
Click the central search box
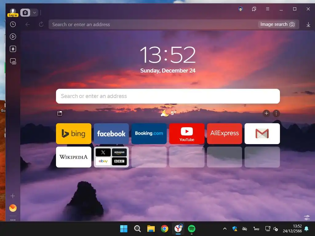(x=168, y=96)
